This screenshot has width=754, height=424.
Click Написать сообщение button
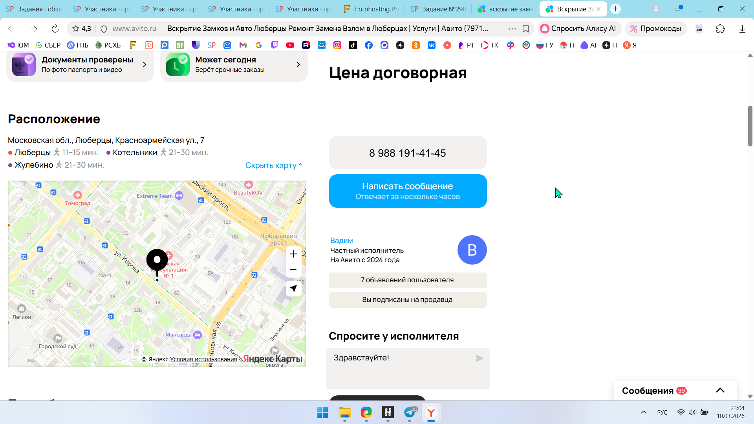coord(408,191)
